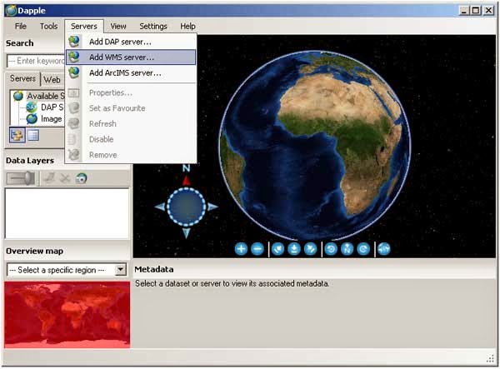Viewport: 500px width, 369px height.
Task: Pan south using compass down arrow
Action: tap(186, 233)
